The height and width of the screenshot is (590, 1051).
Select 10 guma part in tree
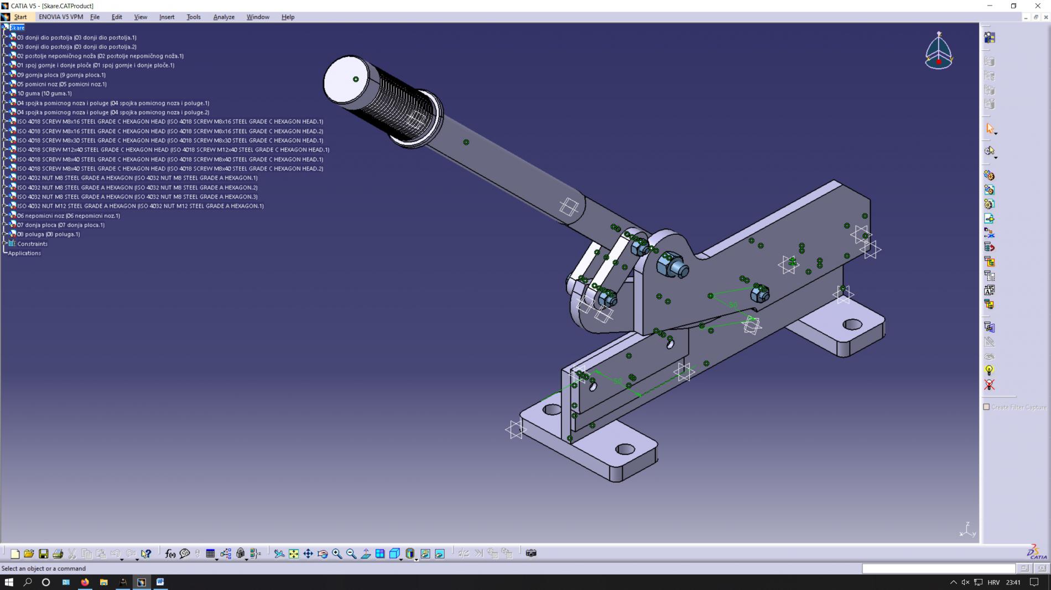[44, 93]
